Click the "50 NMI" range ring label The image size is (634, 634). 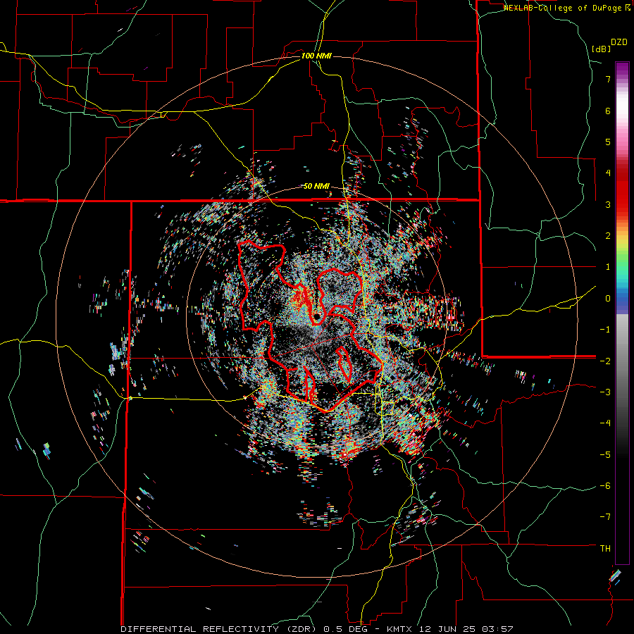pos(316,186)
